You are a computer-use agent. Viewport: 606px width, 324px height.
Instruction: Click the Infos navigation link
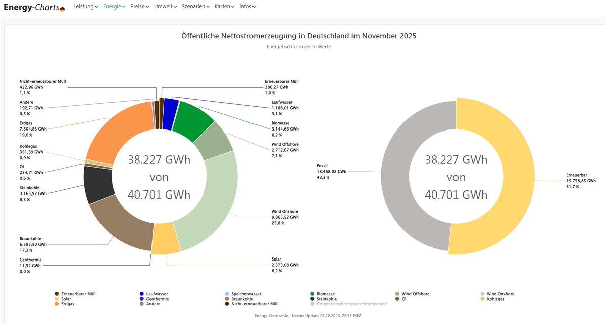coord(247,6)
